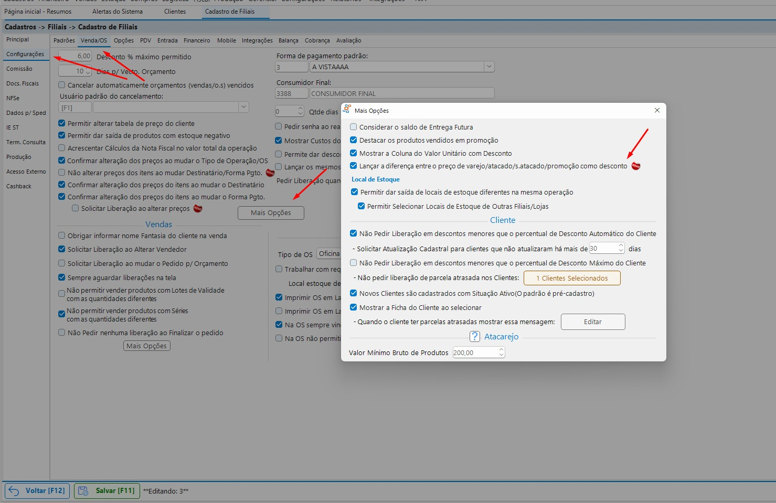This screenshot has height=503, width=776.
Task: Switch to the PDV tab
Action: [145, 40]
